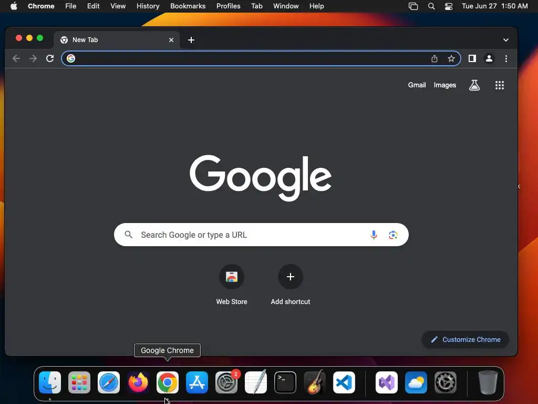Click the browser back arrow
This screenshot has height=404, width=538.
pyautogui.click(x=16, y=58)
